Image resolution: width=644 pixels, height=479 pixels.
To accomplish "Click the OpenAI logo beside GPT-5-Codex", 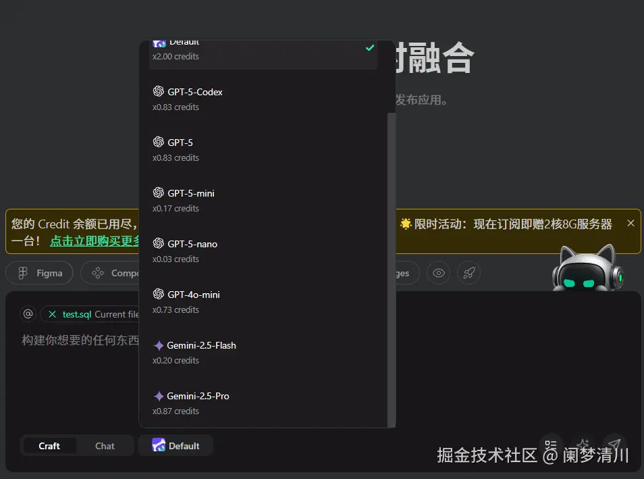I will pos(159,91).
